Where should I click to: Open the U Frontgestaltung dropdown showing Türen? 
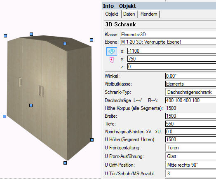(x=191, y=148)
